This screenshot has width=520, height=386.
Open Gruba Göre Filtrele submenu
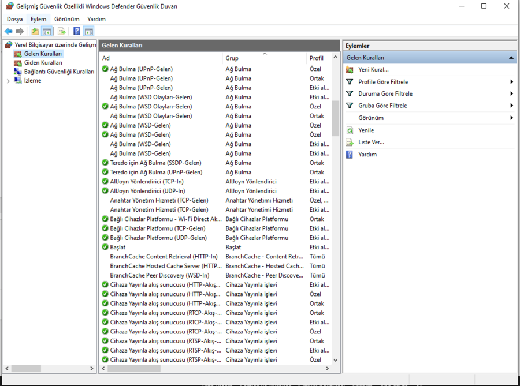coord(382,106)
